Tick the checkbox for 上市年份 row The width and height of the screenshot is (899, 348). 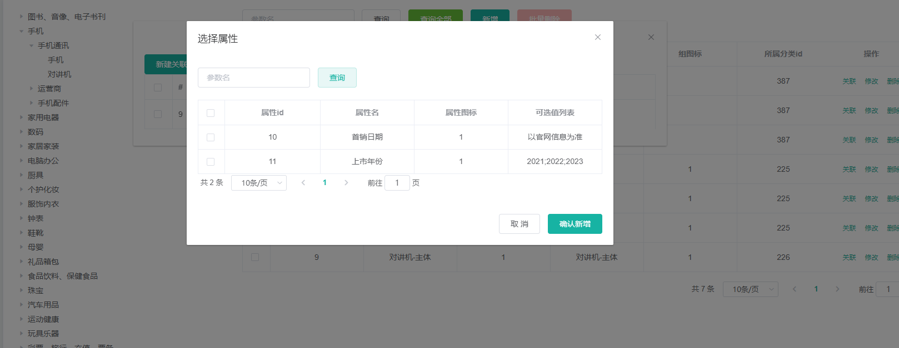coord(211,162)
